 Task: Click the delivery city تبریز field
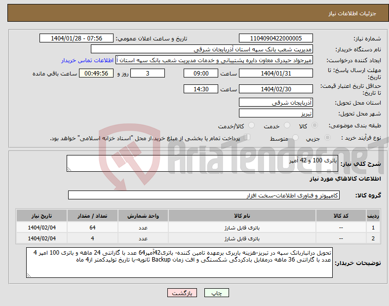point(275,114)
